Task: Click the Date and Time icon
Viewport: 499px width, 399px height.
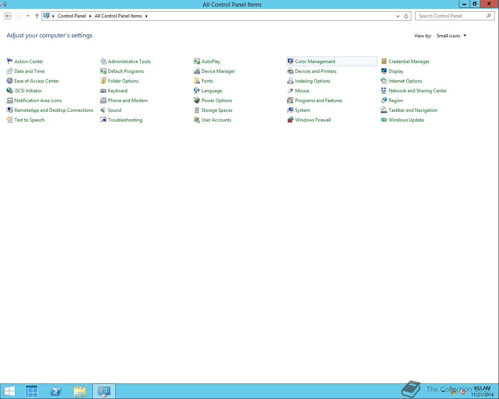Action: pyautogui.click(x=10, y=71)
